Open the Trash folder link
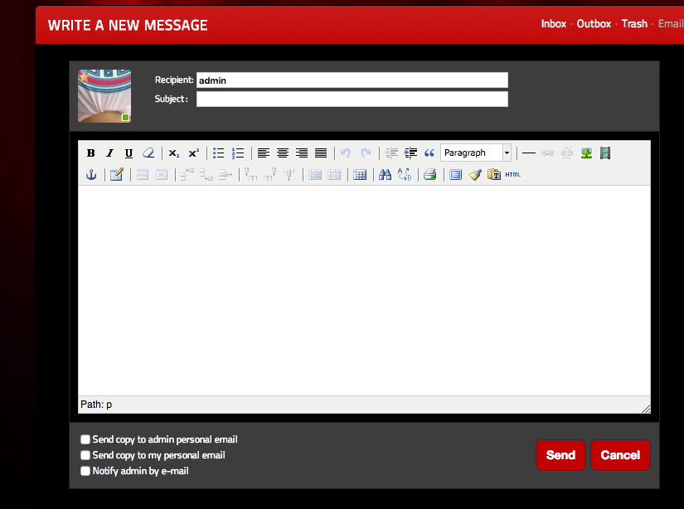This screenshot has height=509, width=684. [x=634, y=24]
